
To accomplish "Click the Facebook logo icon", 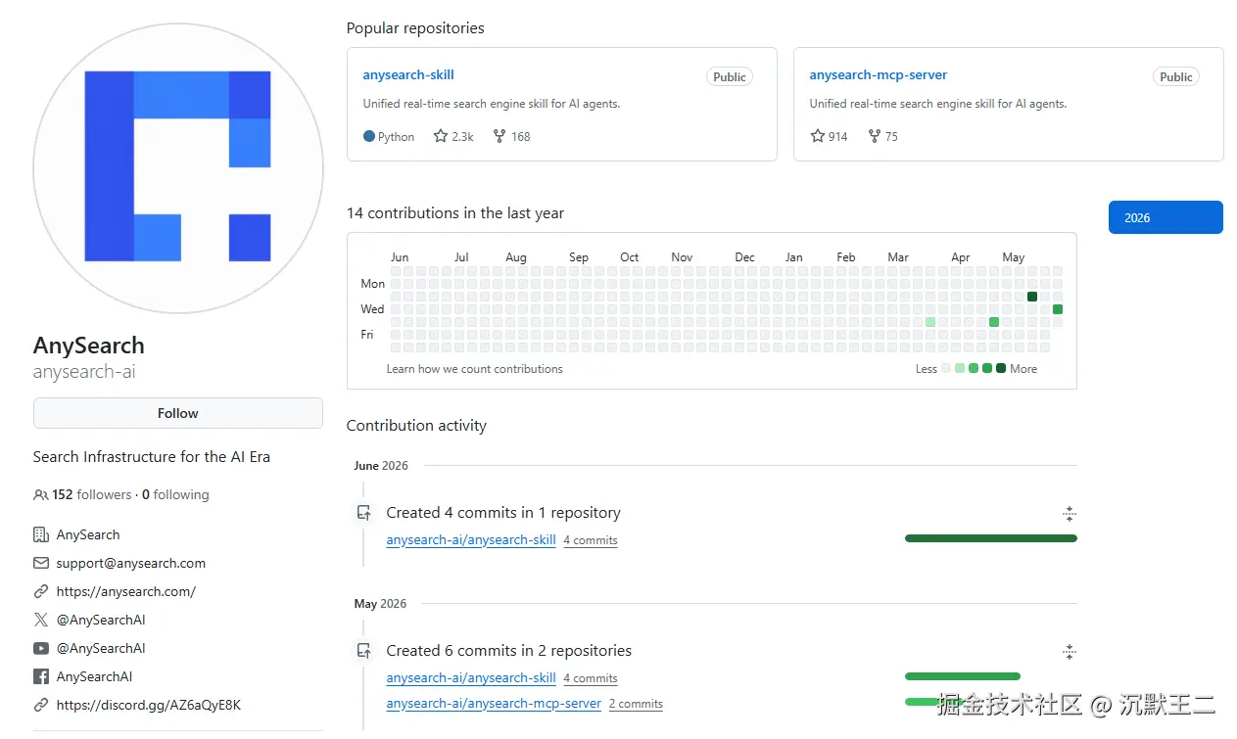I will [41, 676].
